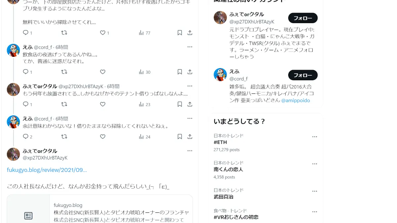Open more menu on the fukugyo.blog tweet

[x=190, y=151]
